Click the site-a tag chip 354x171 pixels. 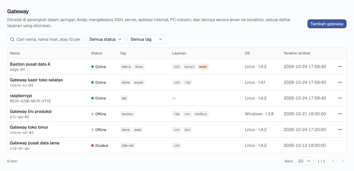(x=126, y=67)
